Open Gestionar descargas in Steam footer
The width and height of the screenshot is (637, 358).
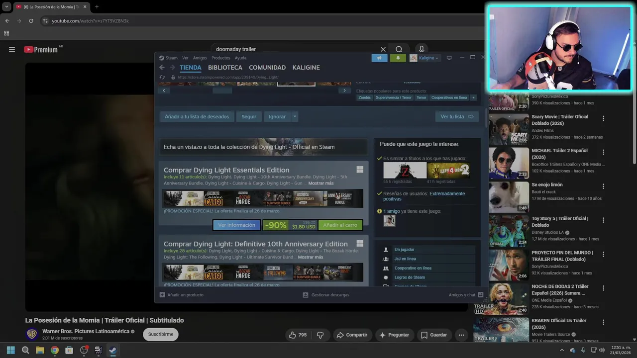pyautogui.click(x=326, y=295)
